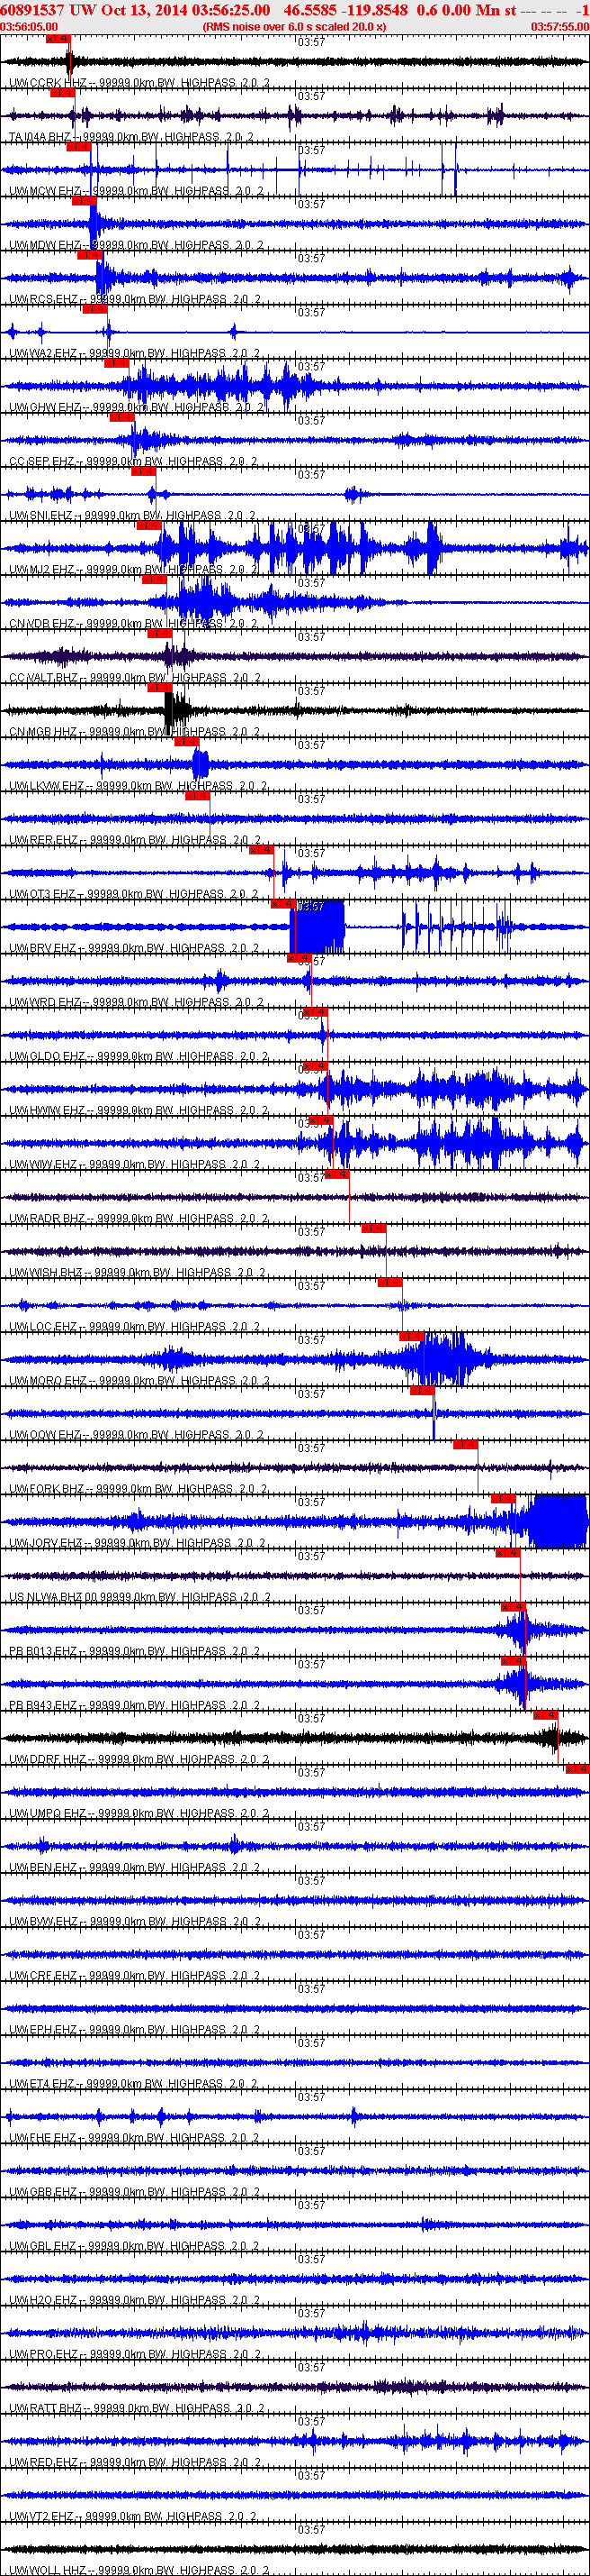
Task: Select the UW BEN EHZ station label
Action: pos(135,1866)
